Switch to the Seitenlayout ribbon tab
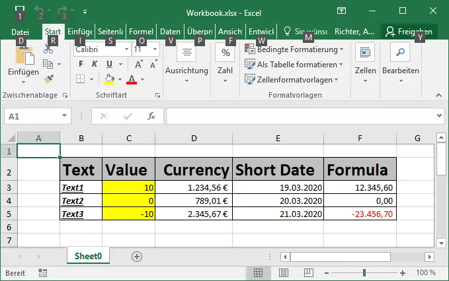 pyautogui.click(x=110, y=32)
